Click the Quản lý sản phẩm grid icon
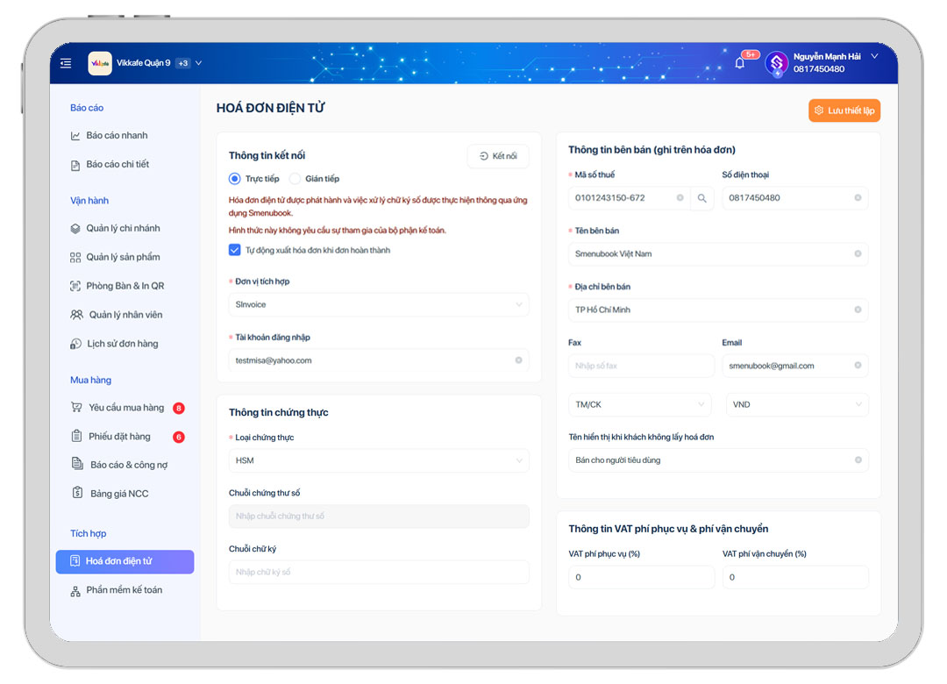Viewport: 947px width, 684px height. pyautogui.click(x=75, y=258)
